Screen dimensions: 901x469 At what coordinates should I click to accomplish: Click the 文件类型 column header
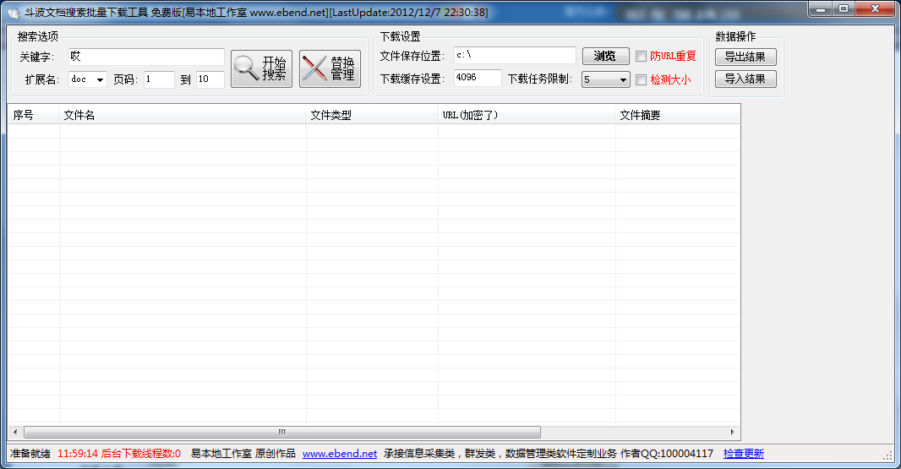[x=372, y=115]
